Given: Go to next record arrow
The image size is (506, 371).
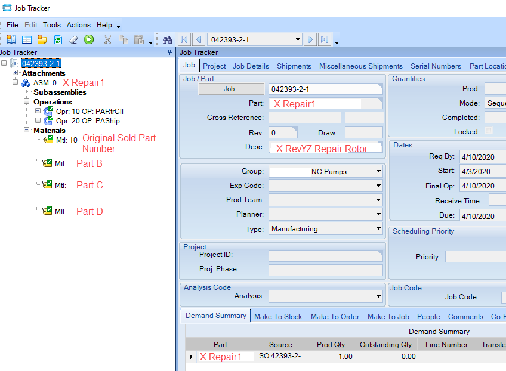Looking at the screenshot, I should point(310,40).
